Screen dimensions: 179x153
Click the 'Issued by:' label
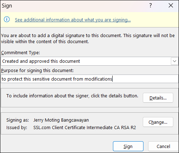pos(17,128)
